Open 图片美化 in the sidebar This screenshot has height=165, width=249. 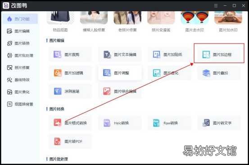[20, 92]
